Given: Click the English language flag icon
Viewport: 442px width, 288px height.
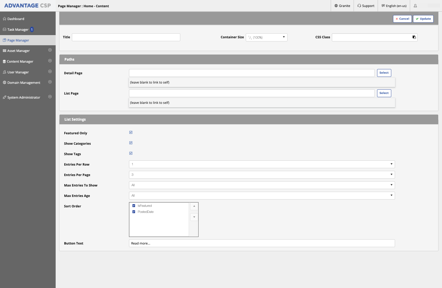Looking at the screenshot, I should coord(383,6).
